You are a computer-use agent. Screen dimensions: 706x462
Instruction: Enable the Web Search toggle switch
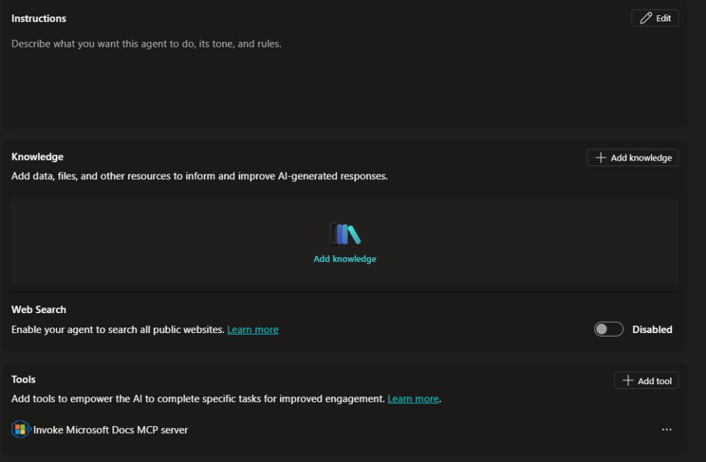click(x=608, y=330)
